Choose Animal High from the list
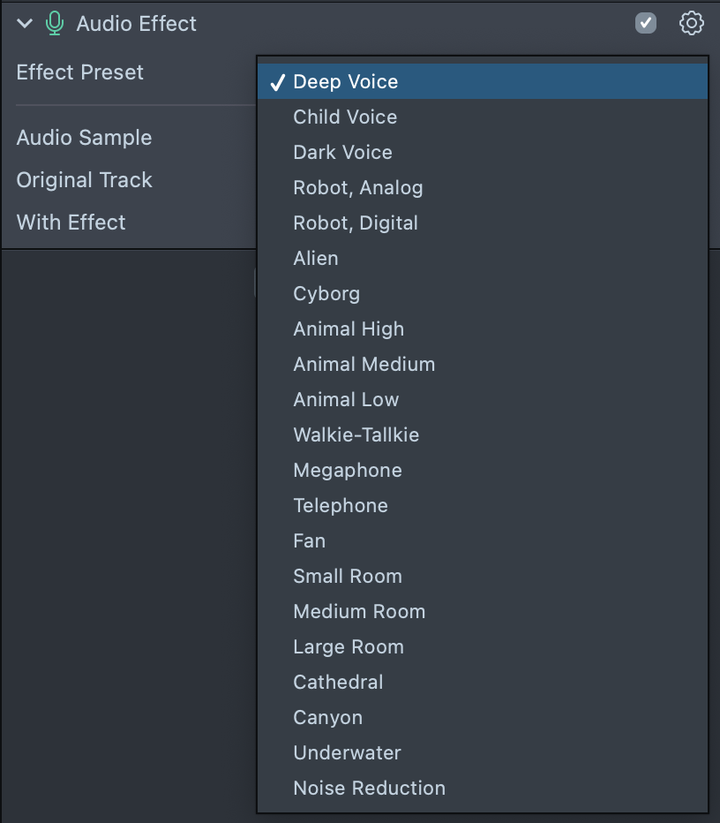The height and width of the screenshot is (823, 720). 349,329
